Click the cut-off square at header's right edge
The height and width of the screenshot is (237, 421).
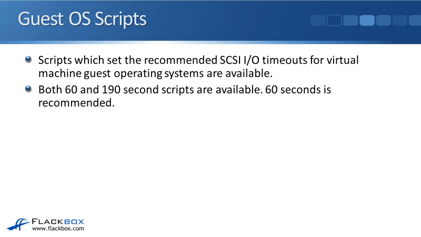coord(414,21)
